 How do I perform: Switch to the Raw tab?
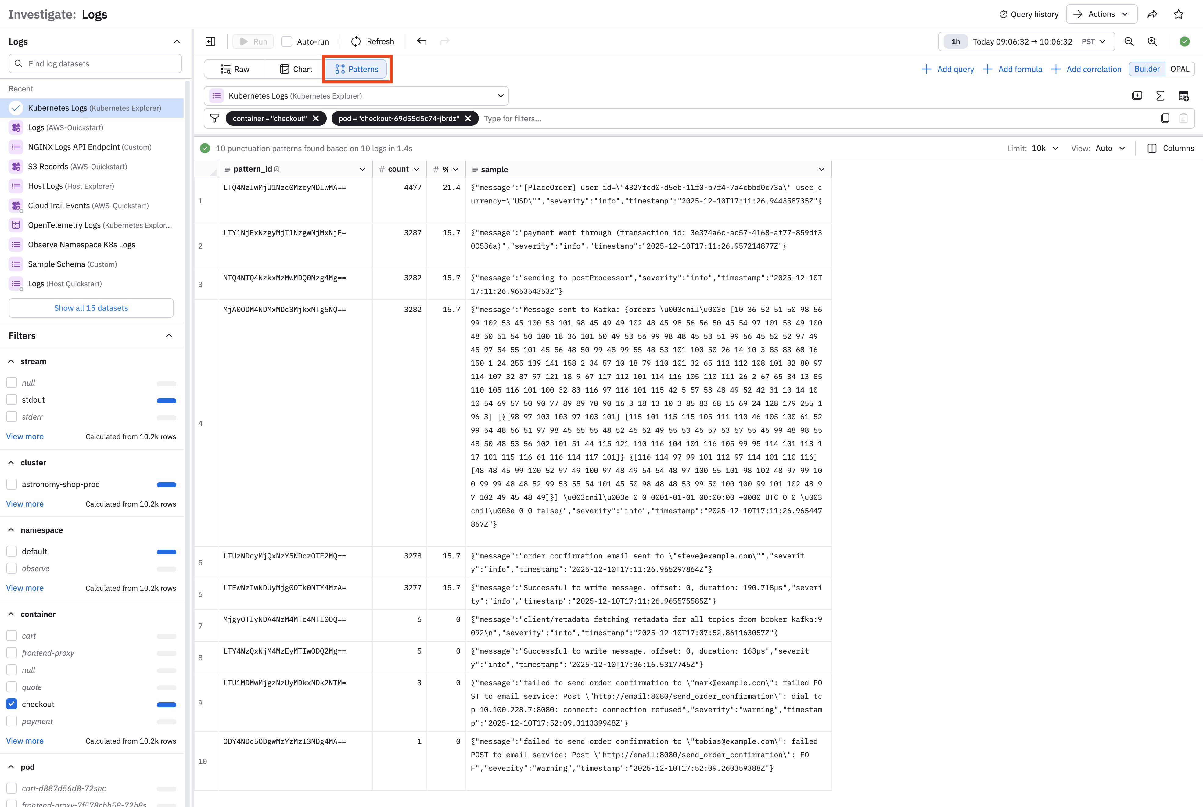point(235,69)
